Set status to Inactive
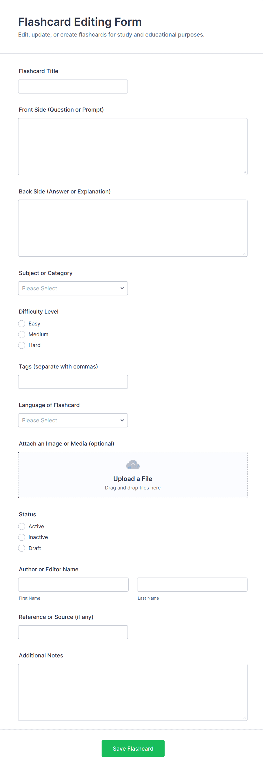The width and height of the screenshot is (263, 771). (22, 537)
